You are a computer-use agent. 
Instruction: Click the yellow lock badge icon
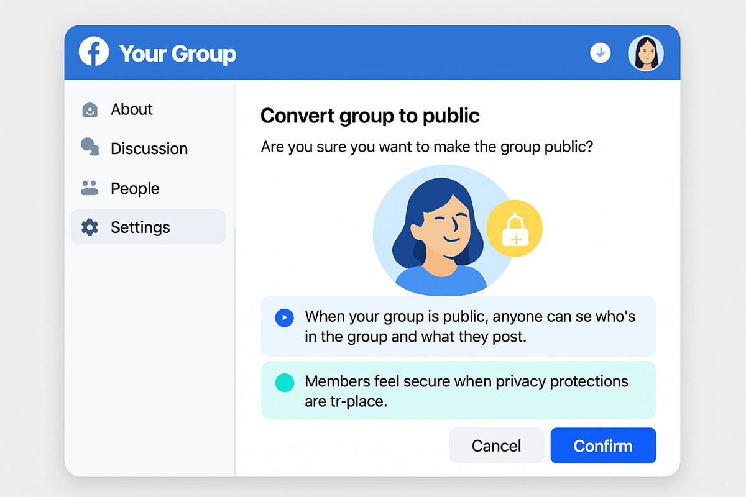(x=515, y=229)
